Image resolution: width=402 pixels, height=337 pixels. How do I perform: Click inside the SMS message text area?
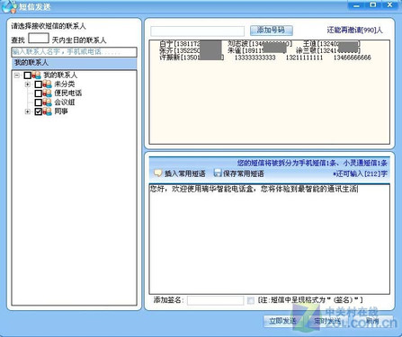[x=270, y=239]
